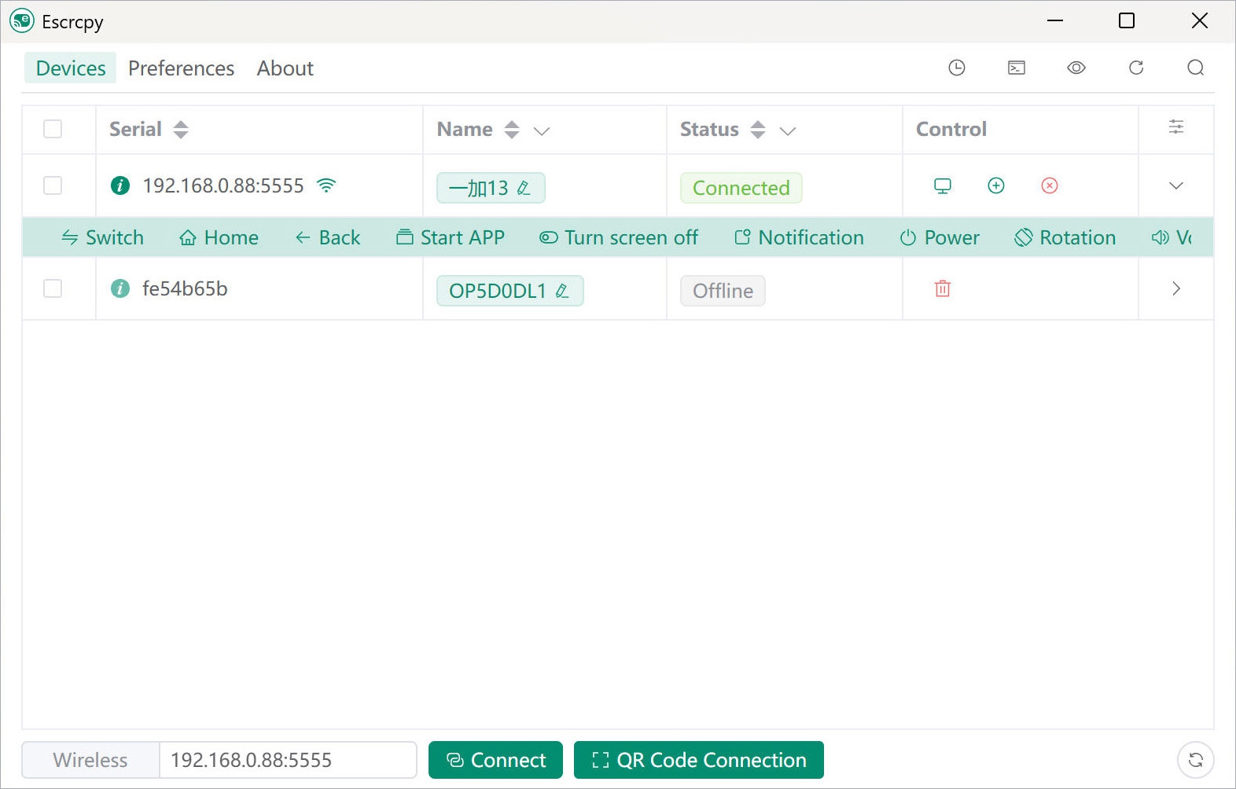Open the Name column filter dropdown
Image resolution: width=1236 pixels, height=789 pixels.
pyautogui.click(x=542, y=130)
